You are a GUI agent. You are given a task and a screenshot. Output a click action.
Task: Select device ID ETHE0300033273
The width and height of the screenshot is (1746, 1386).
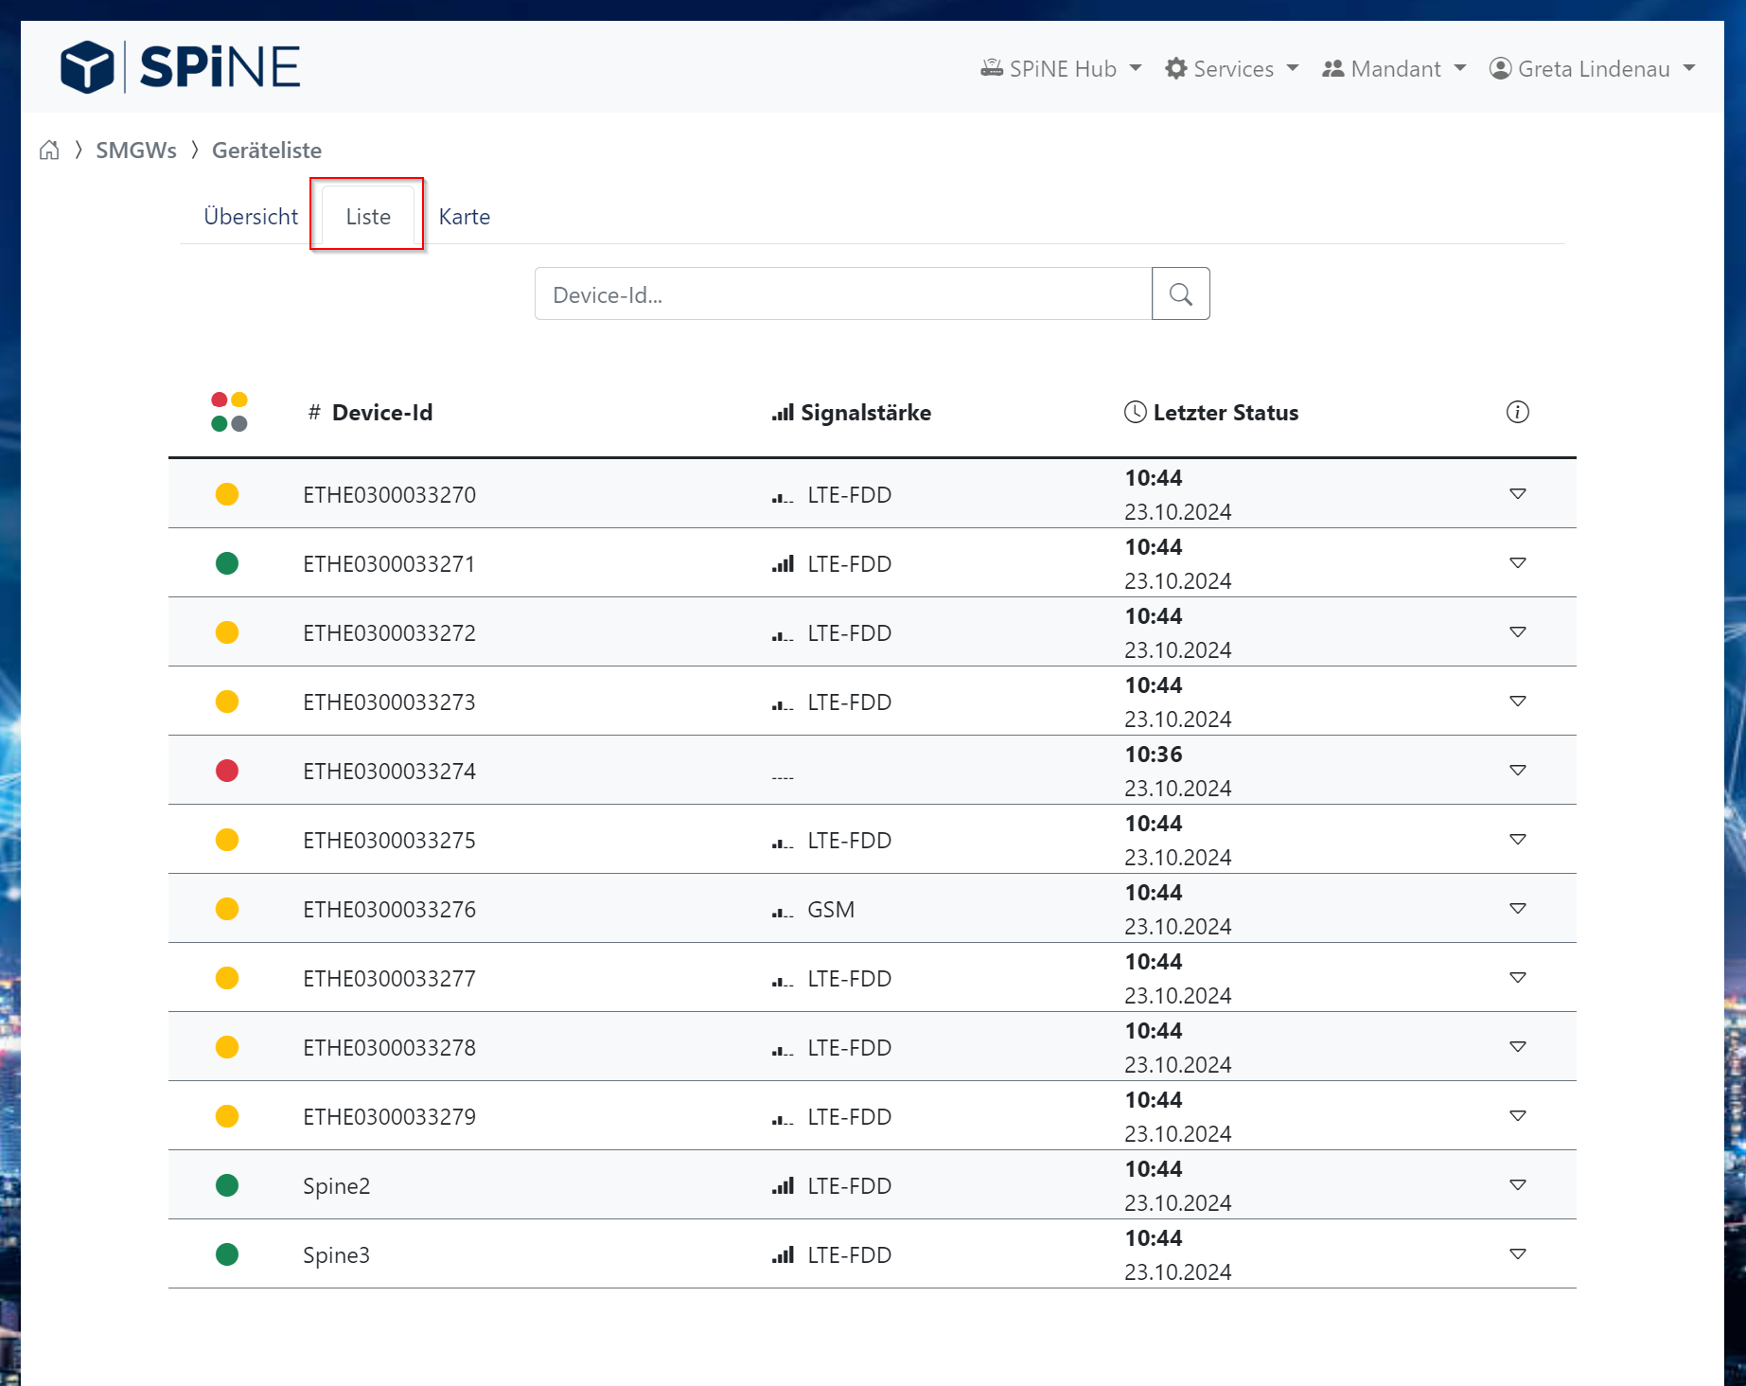point(389,702)
